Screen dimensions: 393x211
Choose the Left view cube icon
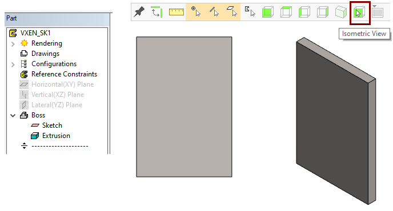click(x=304, y=12)
